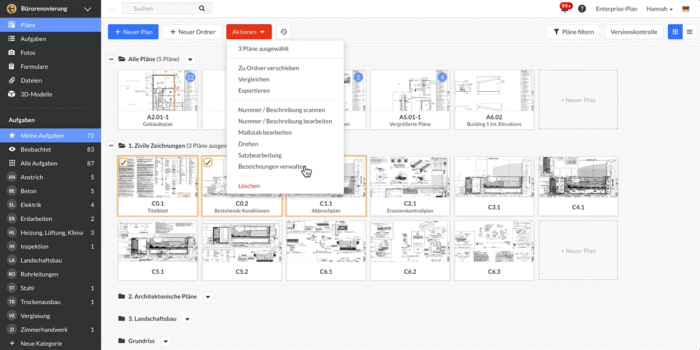Screen dimensions: 700x350
Task: Open plan thumbnail A6.02 Building 1 Int. Elevations
Action: point(494,99)
